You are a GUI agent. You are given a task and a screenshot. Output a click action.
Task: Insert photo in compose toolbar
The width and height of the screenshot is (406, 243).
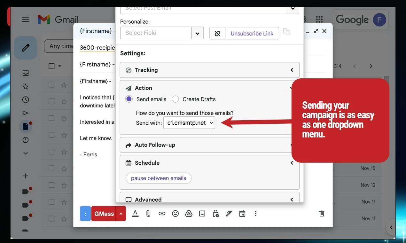coord(202,214)
